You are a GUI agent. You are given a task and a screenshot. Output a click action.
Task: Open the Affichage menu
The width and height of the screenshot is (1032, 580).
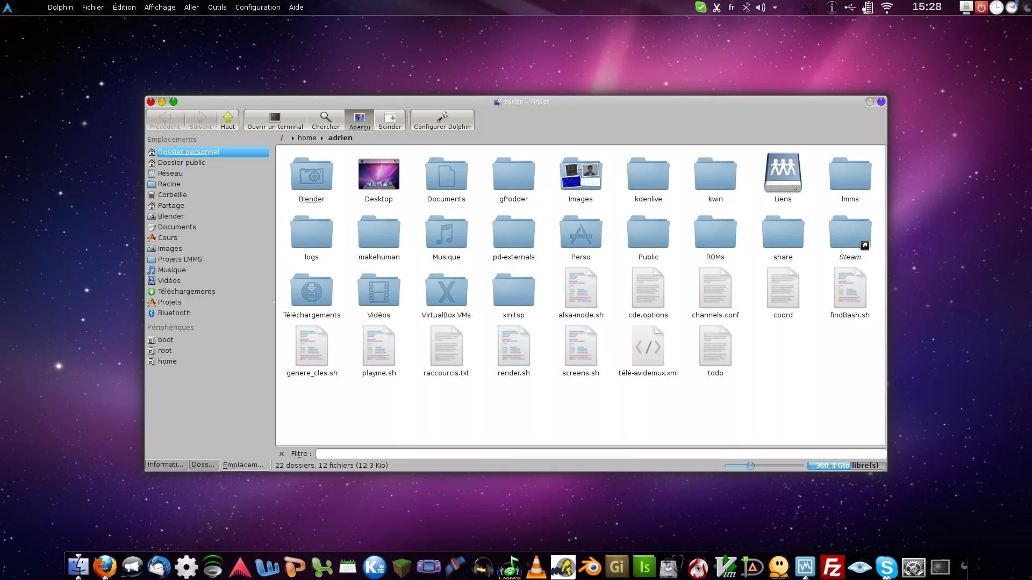coord(160,8)
